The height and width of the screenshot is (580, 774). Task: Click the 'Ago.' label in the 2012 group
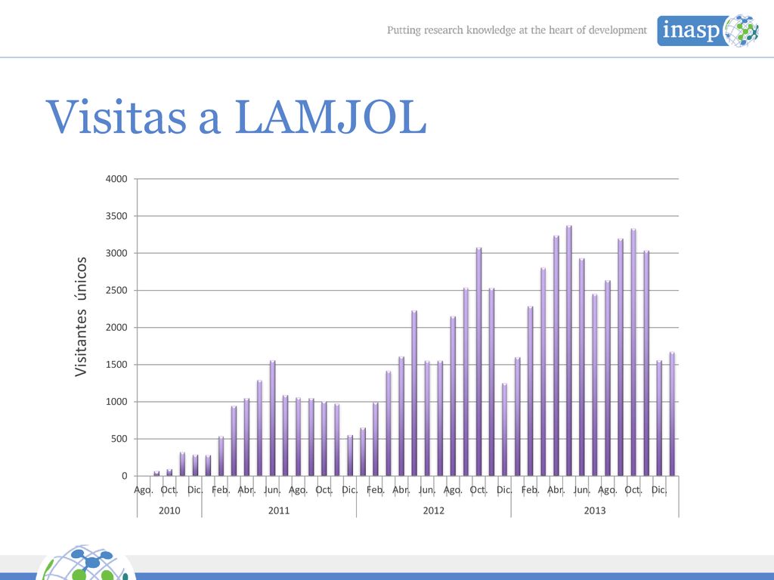(453, 490)
